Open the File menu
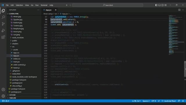Image resolution: width=186 pixels, height=105 pixels. (x=7, y=5)
